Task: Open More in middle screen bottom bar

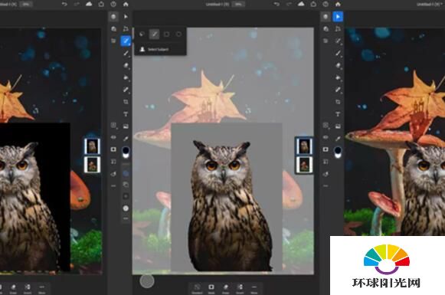Action: click(254, 289)
